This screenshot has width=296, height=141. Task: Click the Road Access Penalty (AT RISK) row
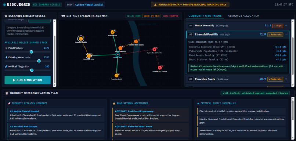[238, 55]
